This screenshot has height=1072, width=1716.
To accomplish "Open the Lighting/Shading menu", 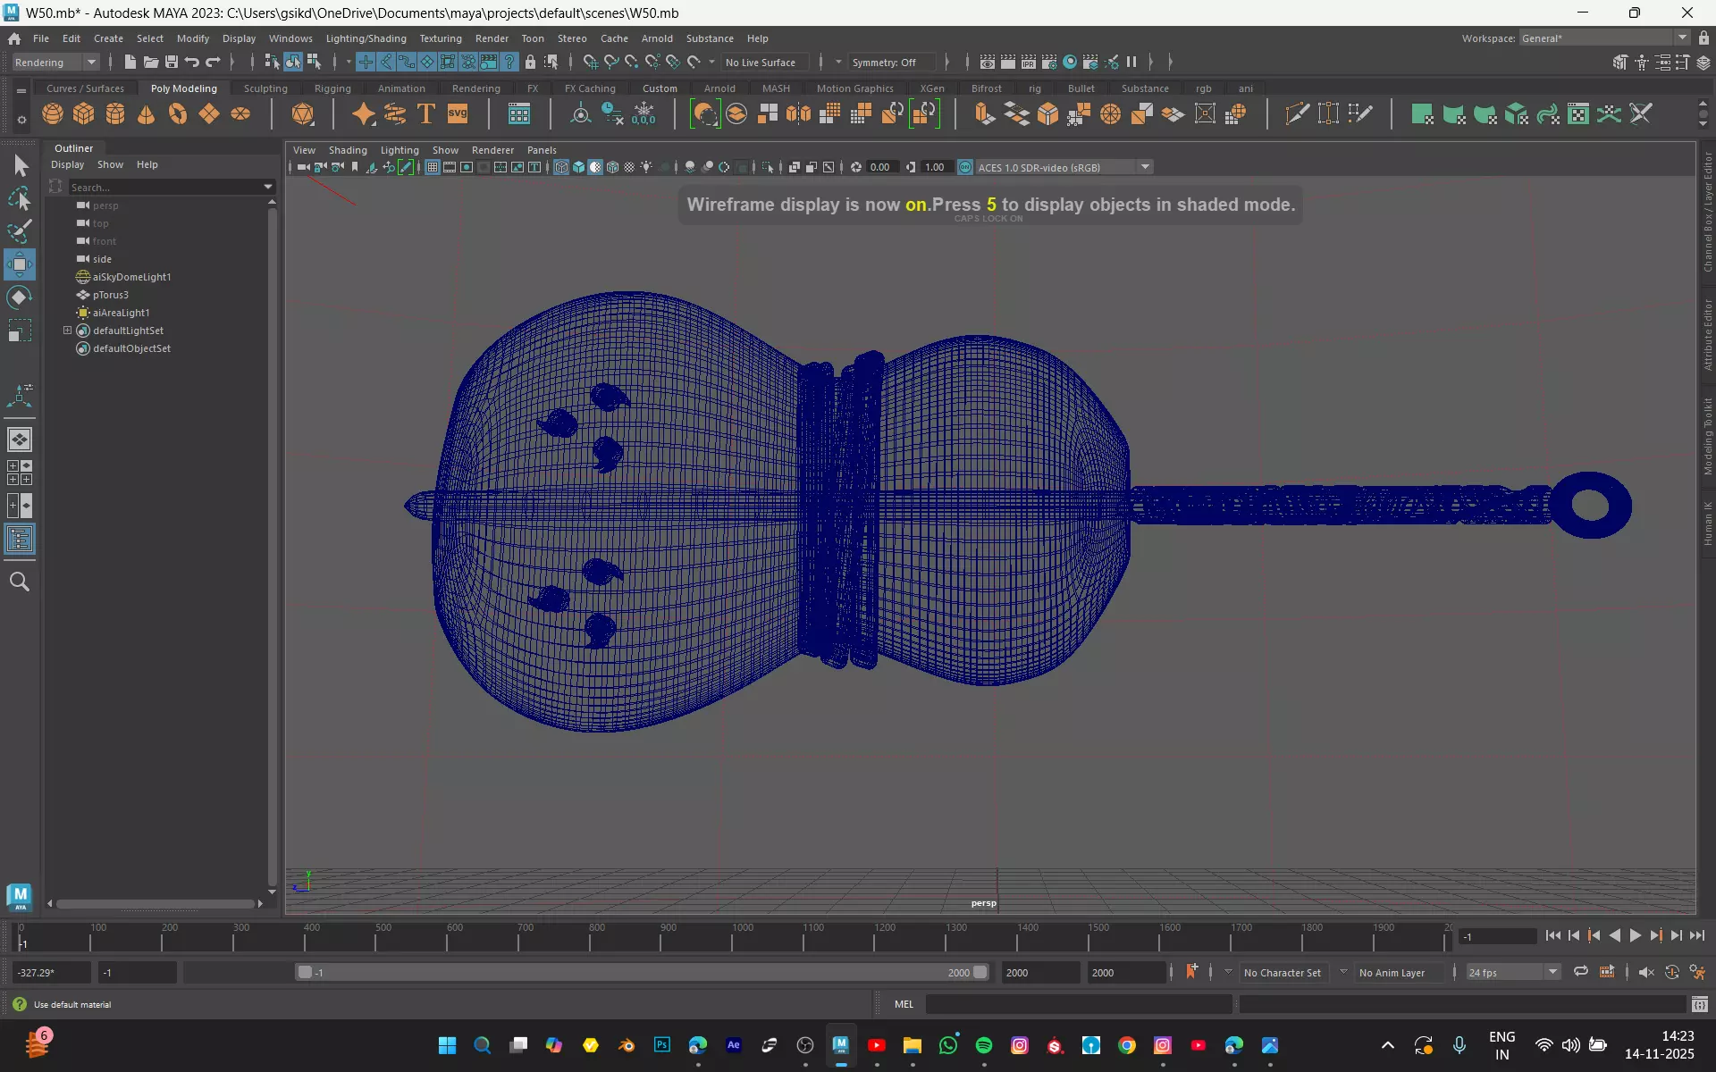I will tap(366, 38).
